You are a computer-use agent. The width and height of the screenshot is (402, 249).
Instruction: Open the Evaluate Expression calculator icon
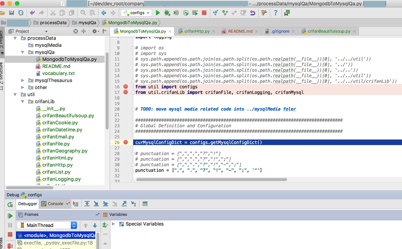145,204
